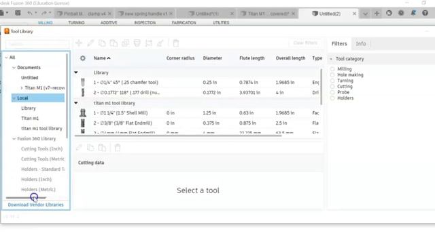Click the cutting data delete trash icon
The width and height of the screenshot is (435, 244).
pos(118,148)
